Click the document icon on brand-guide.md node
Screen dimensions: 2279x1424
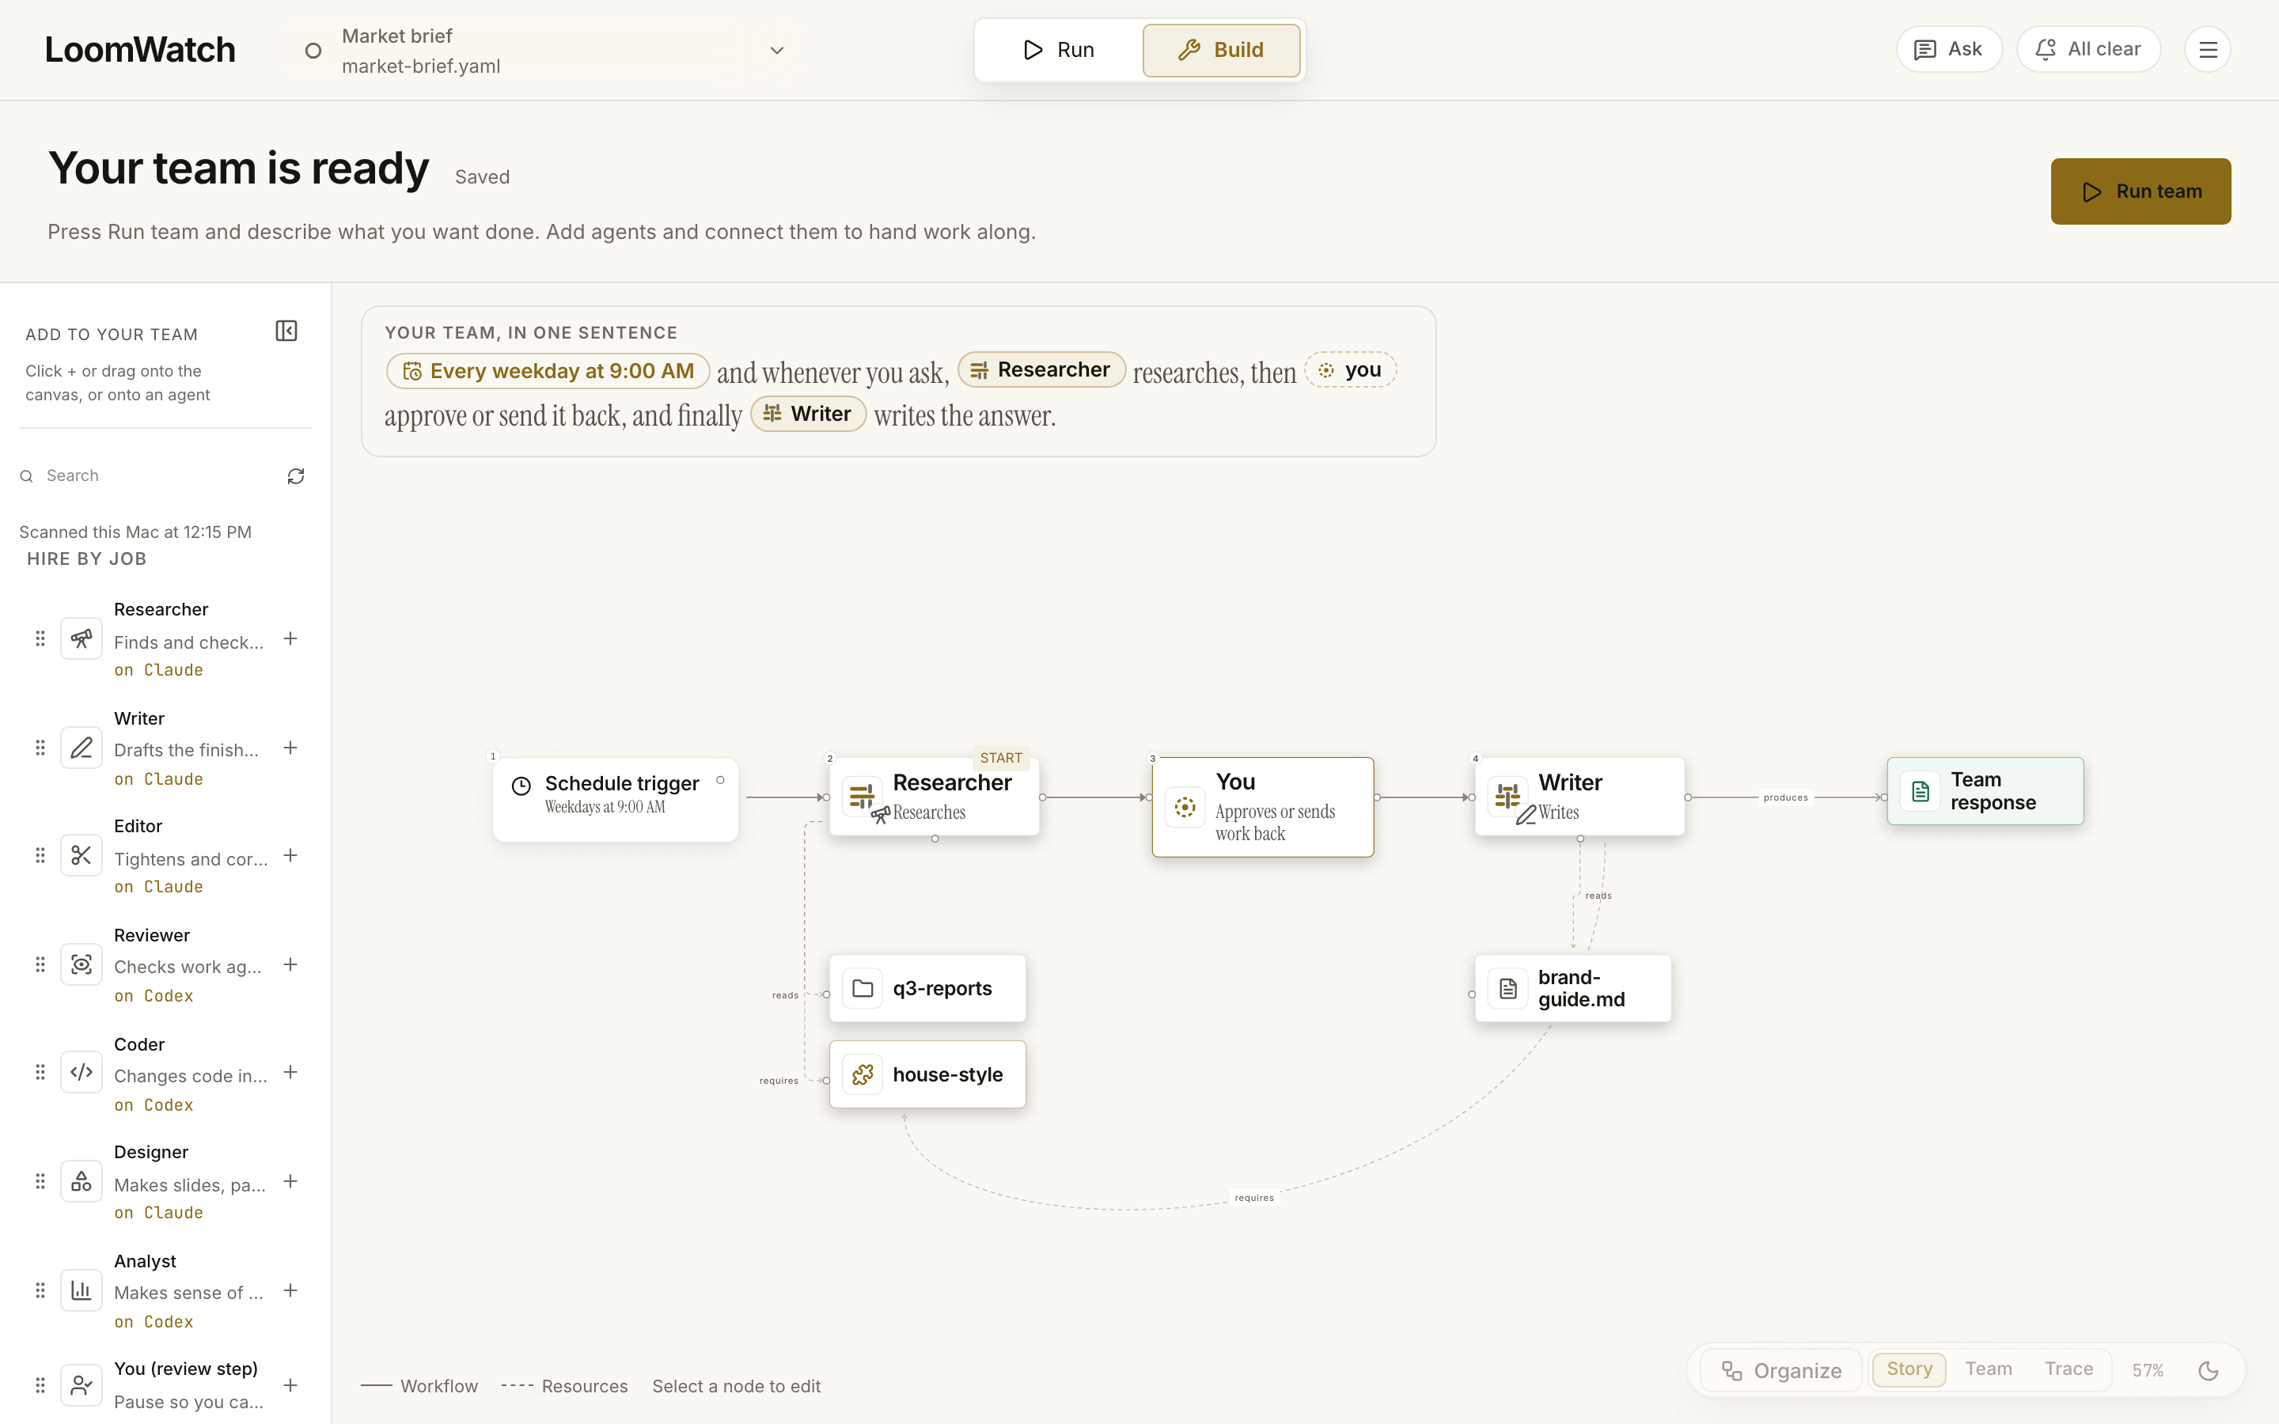pyautogui.click(x=1507, y=988)
